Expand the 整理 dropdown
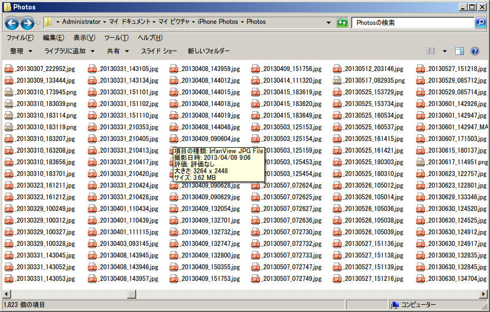Screen dimensions: 490x312 click(21, 51)
